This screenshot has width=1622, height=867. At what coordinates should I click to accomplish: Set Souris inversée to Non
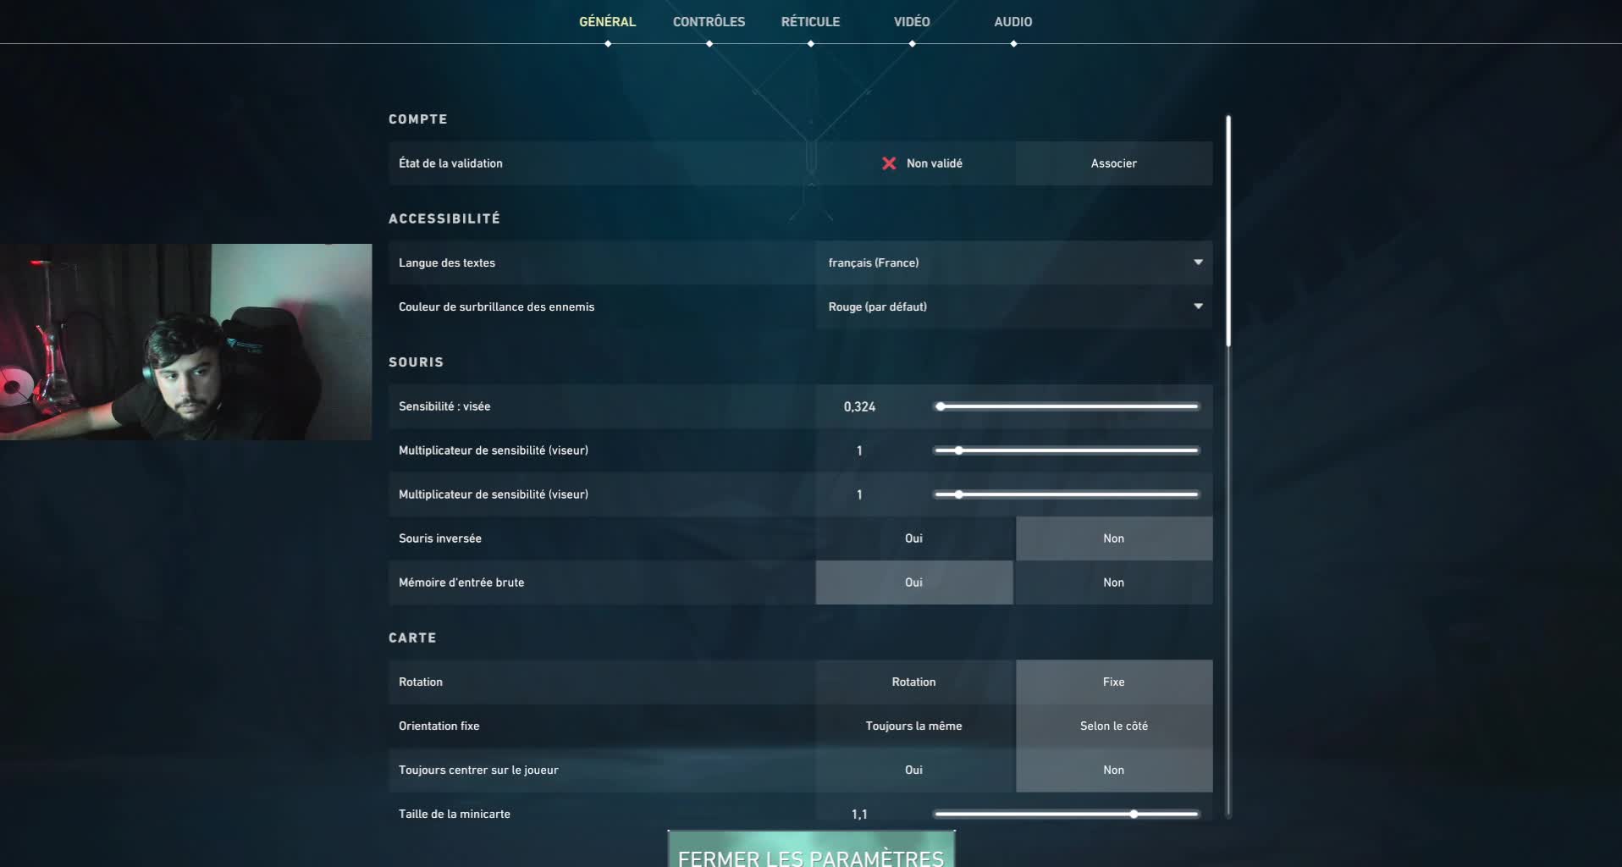(x=1114, y=538)
